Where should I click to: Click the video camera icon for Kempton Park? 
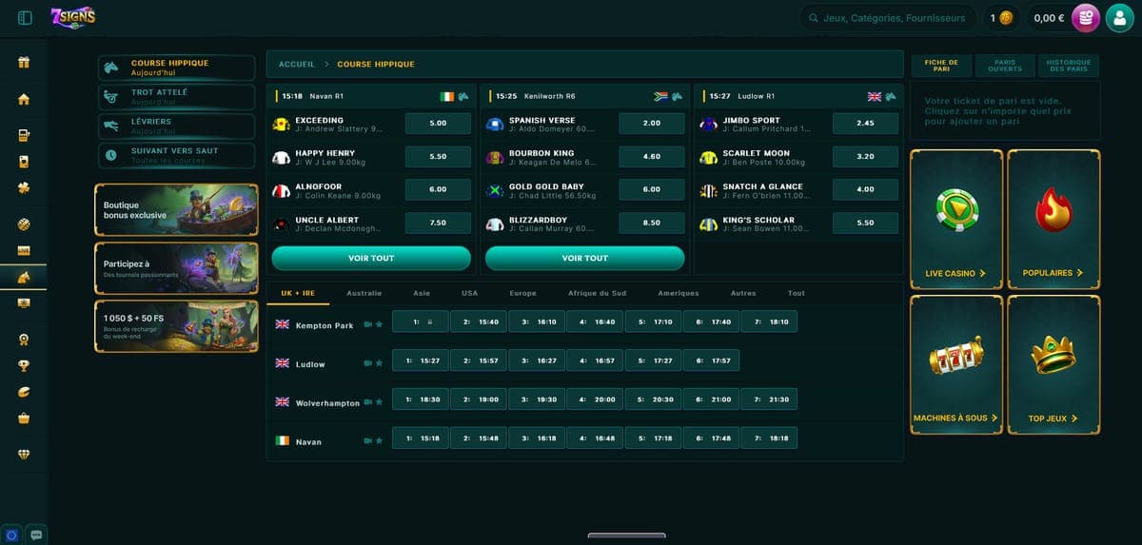[x=367, y=325]
